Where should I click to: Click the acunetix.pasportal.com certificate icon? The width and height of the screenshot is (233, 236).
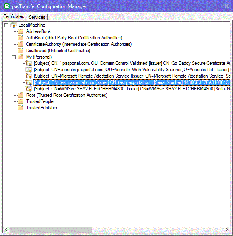tap(29, 70)
